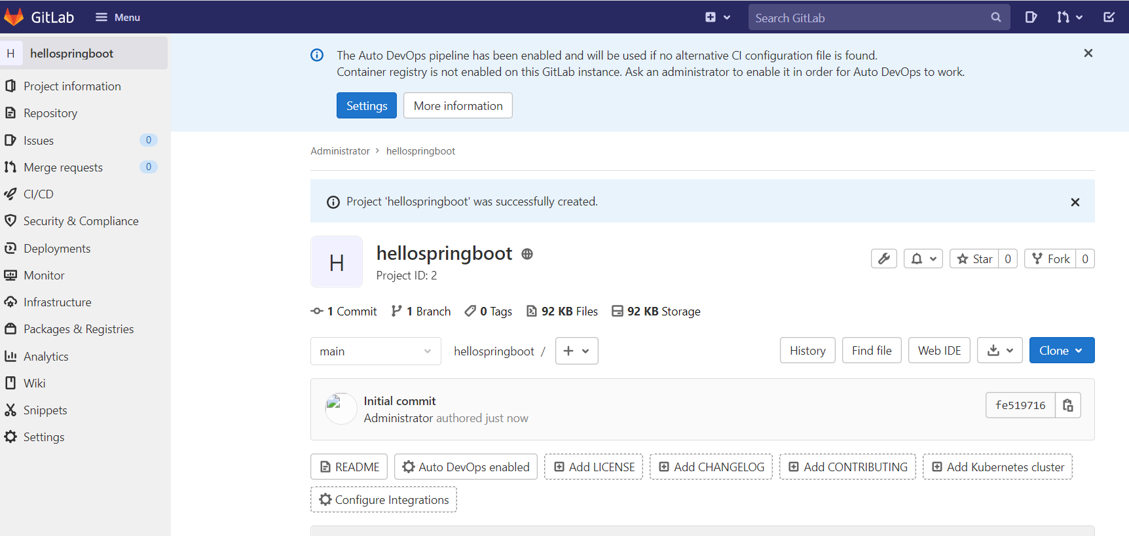The image size is (1129, 536).
Task: Click the project H avatar
Action: [x=337, y=262]
